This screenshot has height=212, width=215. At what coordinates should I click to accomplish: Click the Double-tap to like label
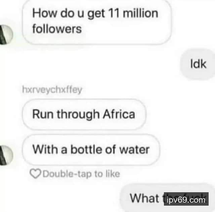click(x=81, y=174)
